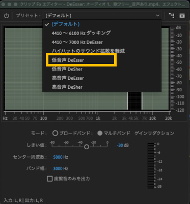The image size is (190, 204).
Task: Select the 高音声 DeEsser preset
Action: [x=68, y=78]
